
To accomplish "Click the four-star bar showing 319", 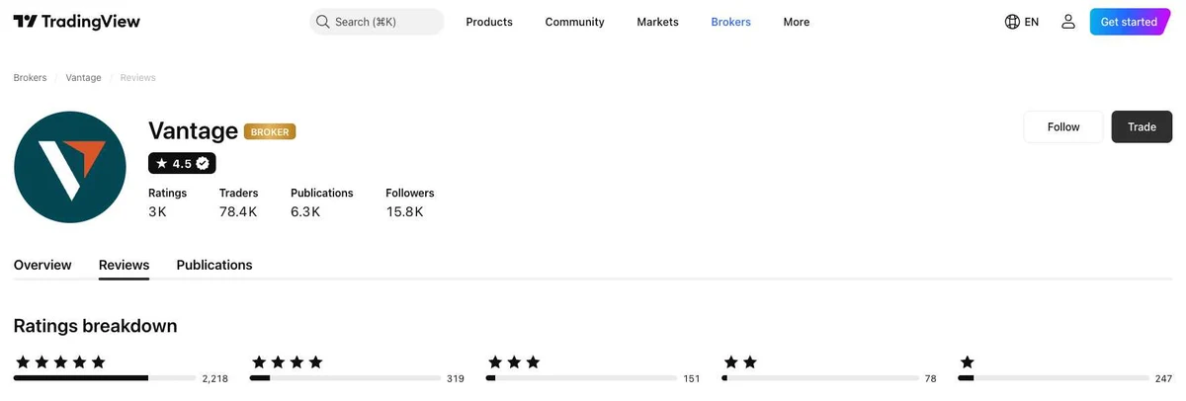I will 345,378.
